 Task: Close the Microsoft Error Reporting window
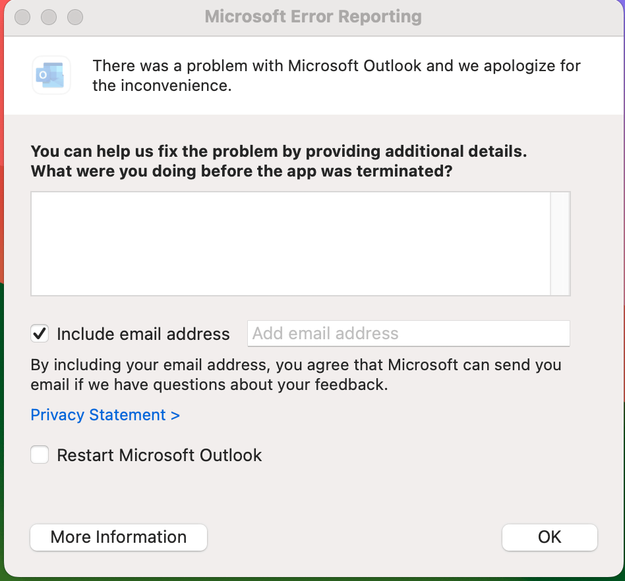coord(22,17)
